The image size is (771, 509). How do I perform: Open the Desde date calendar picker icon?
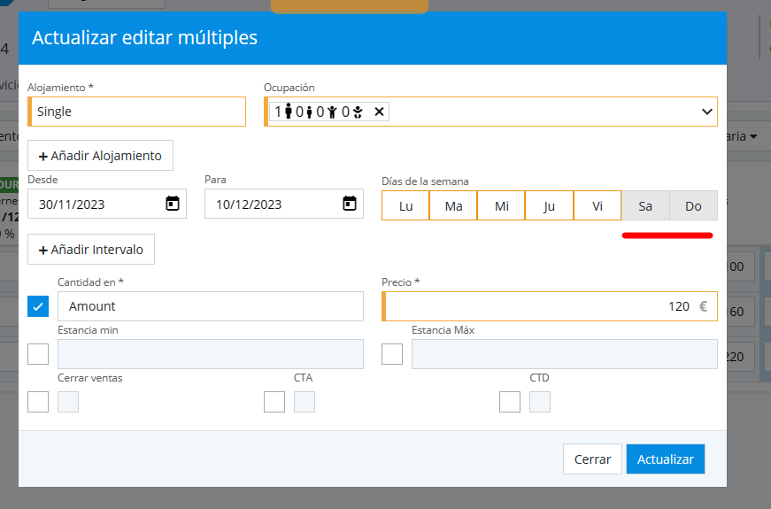[173, 204]
